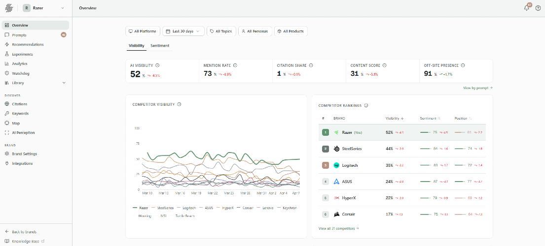Switch to the Sentiment tab
Viewport: 545px width, 246px height.
(160, 46)
